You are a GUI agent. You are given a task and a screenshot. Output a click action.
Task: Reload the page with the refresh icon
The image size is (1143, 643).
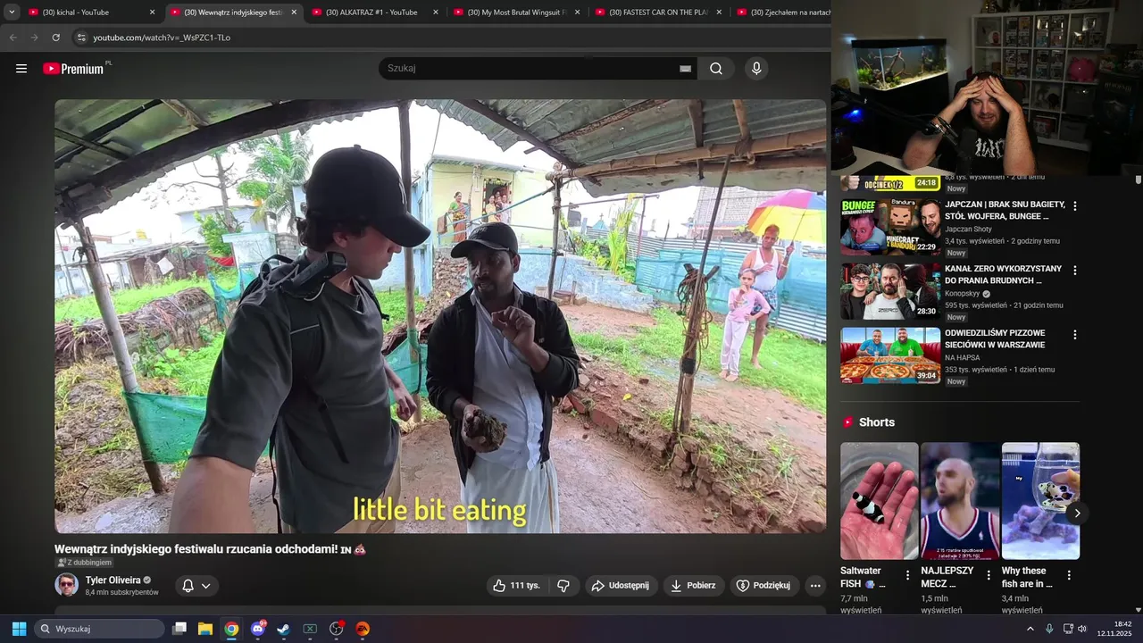point(55,38)
